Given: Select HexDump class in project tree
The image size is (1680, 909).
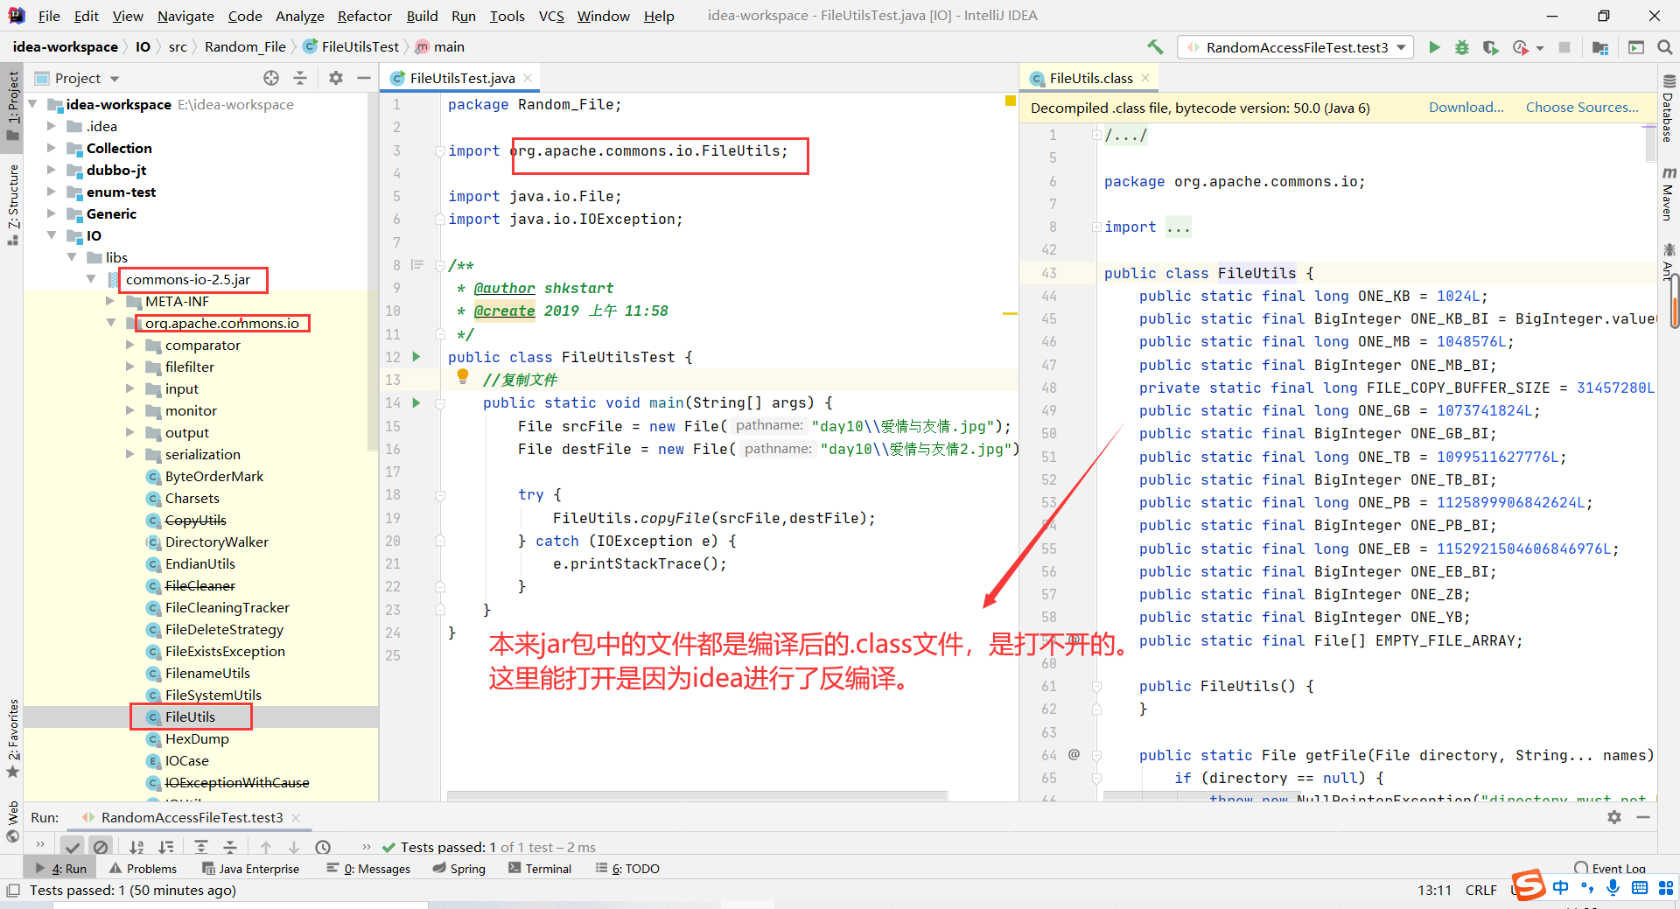Looking at the screenshot, I should click(x=197, y=738).
